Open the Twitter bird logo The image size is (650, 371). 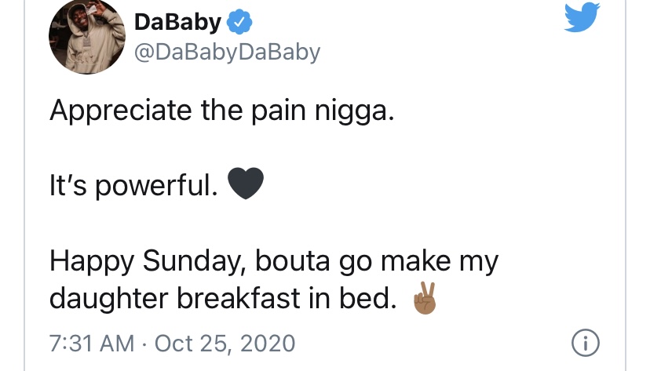pyautogui.click(x=582, y=16)
